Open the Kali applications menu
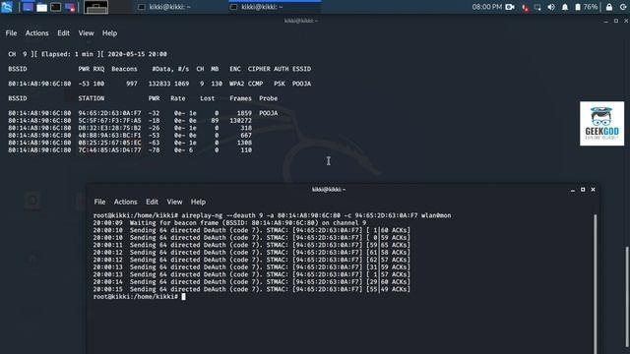The width and height of the screenshot is (630, 354). click(7, 7)
